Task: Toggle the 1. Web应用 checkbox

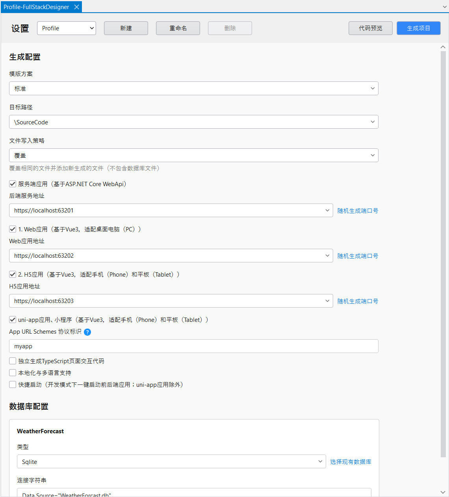Action: point(13,229)
